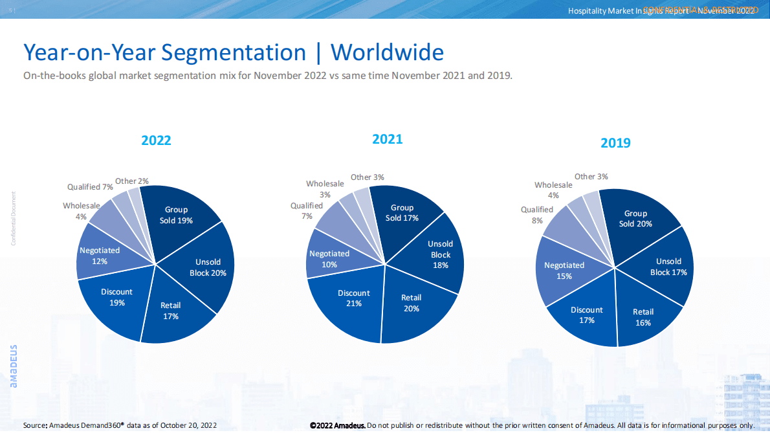Select the Retail 17% slice in 2022 chart
The width and height of the screenshot is (770, 433).
pos(171,312)
